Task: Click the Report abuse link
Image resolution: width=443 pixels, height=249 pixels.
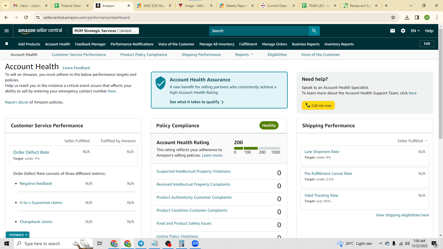Action: (x=17, y=102)
